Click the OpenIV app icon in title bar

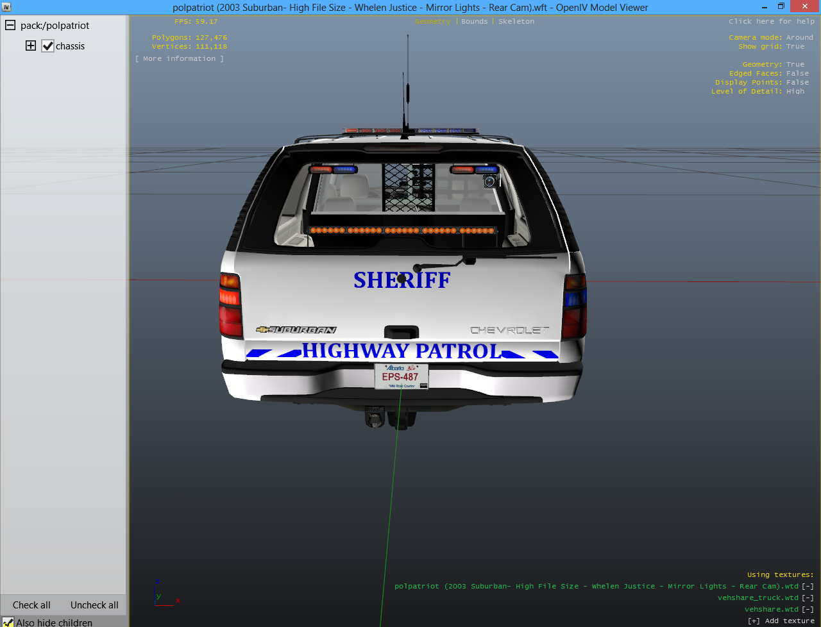[x=6, y=7]
